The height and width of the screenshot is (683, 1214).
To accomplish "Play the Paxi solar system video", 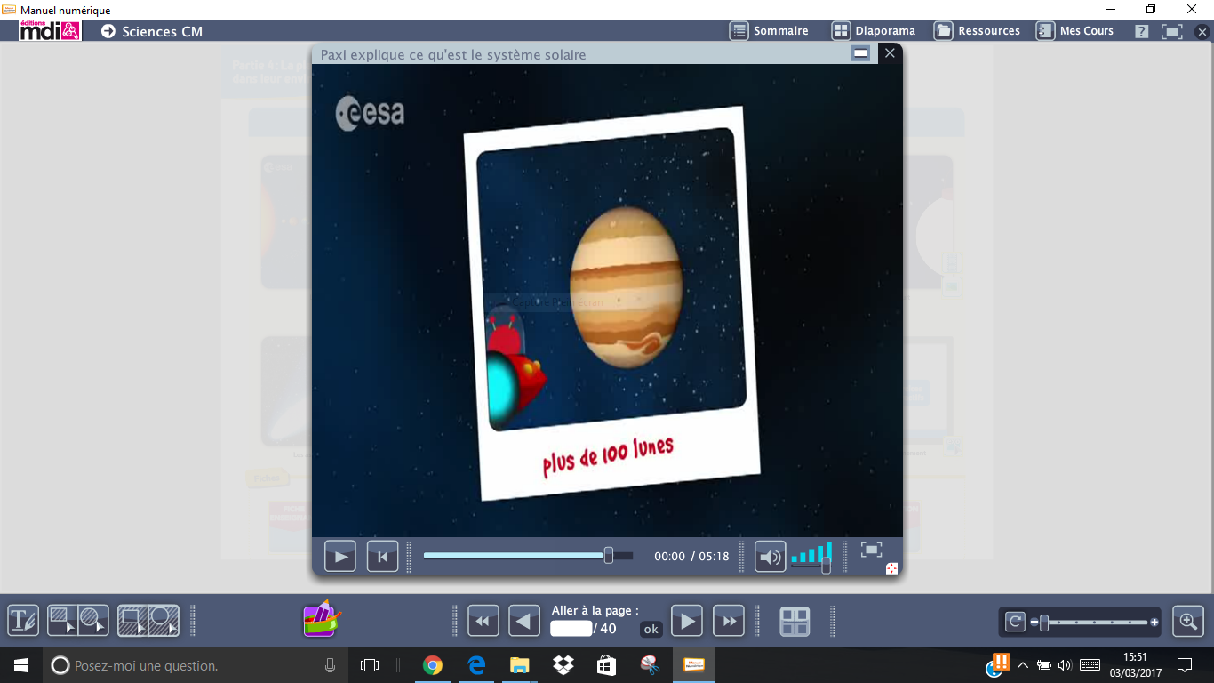I will 339,557.
